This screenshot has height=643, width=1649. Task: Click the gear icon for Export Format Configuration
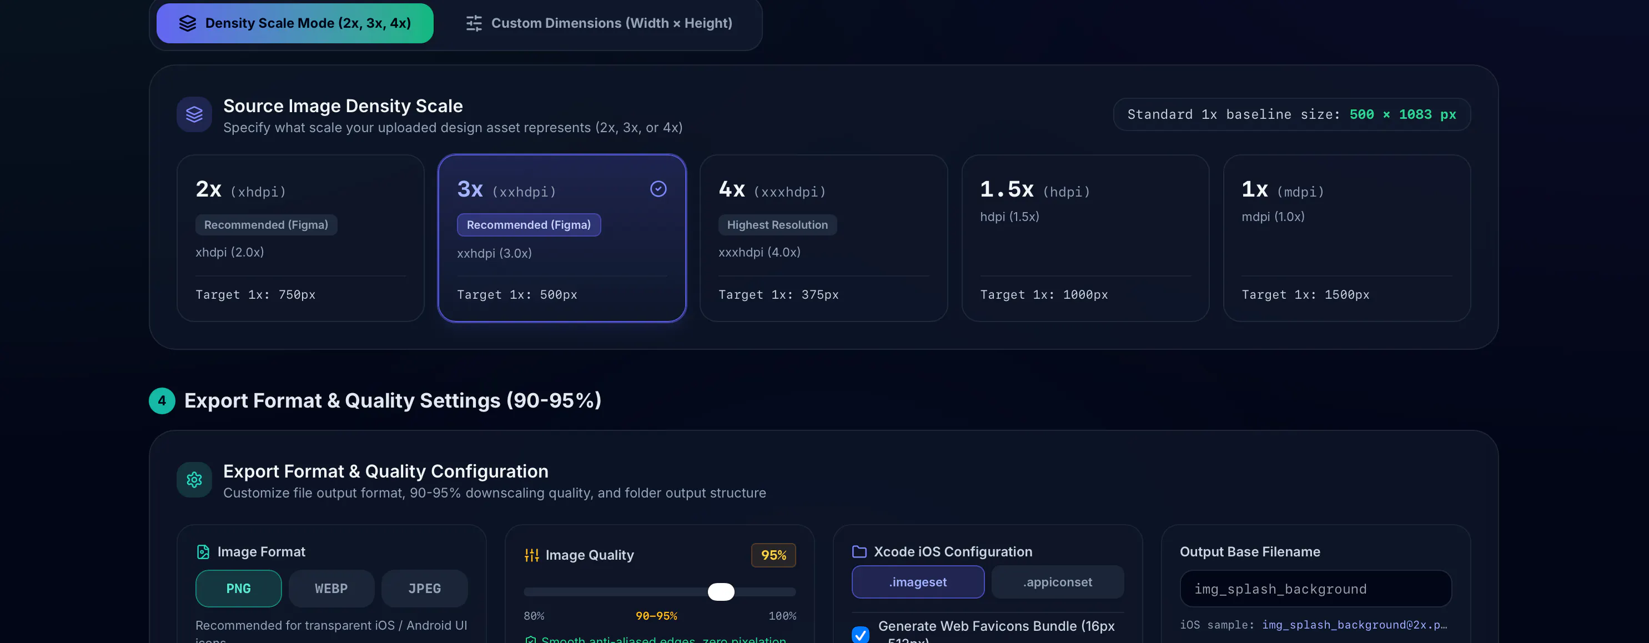194,480
